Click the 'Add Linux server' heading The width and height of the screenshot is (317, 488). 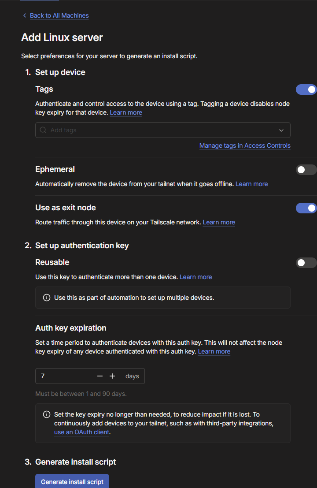[x=62, y=37]
